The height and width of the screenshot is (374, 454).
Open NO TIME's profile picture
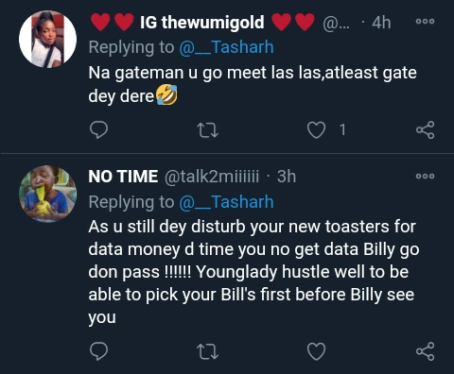pyautogui.click(x=47, y=194)
